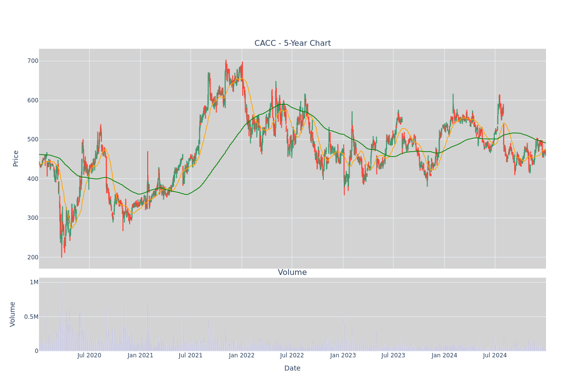This screenshot has width=585, height=390.
Task: Click the 'Jan 2021' date tick label
Action: [140, 355]
